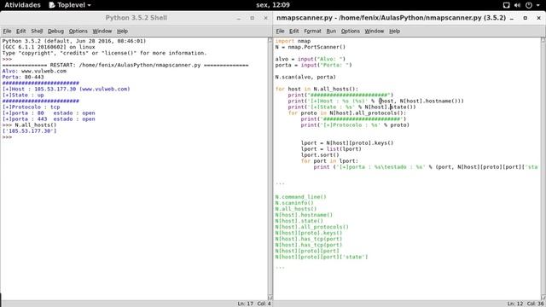Viewport: 546px width, 307px height.
Task: Open Edit menu in Python Shell window
Action: pyautogui.click(x=20, y=31)
